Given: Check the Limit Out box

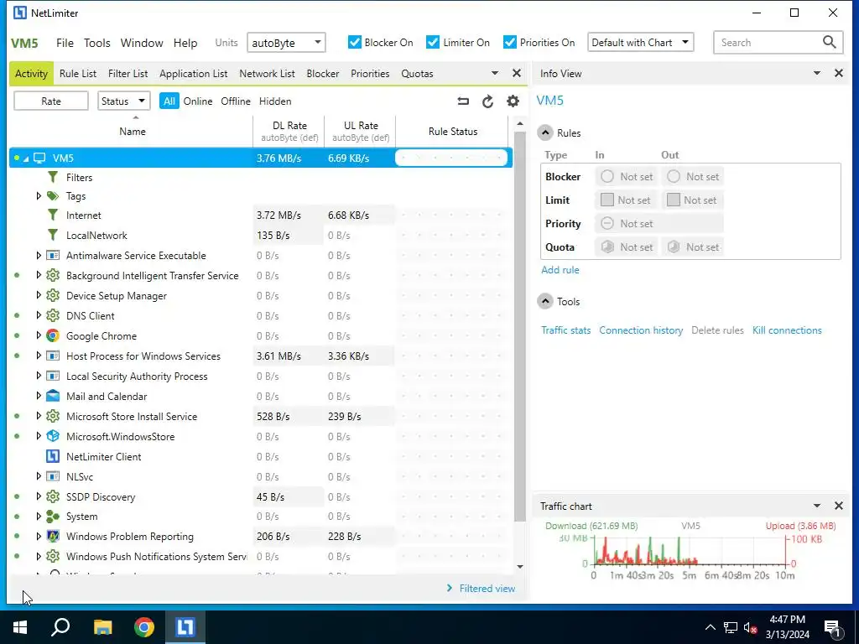Looking at the screenshot, I should [x=674, y=200].
